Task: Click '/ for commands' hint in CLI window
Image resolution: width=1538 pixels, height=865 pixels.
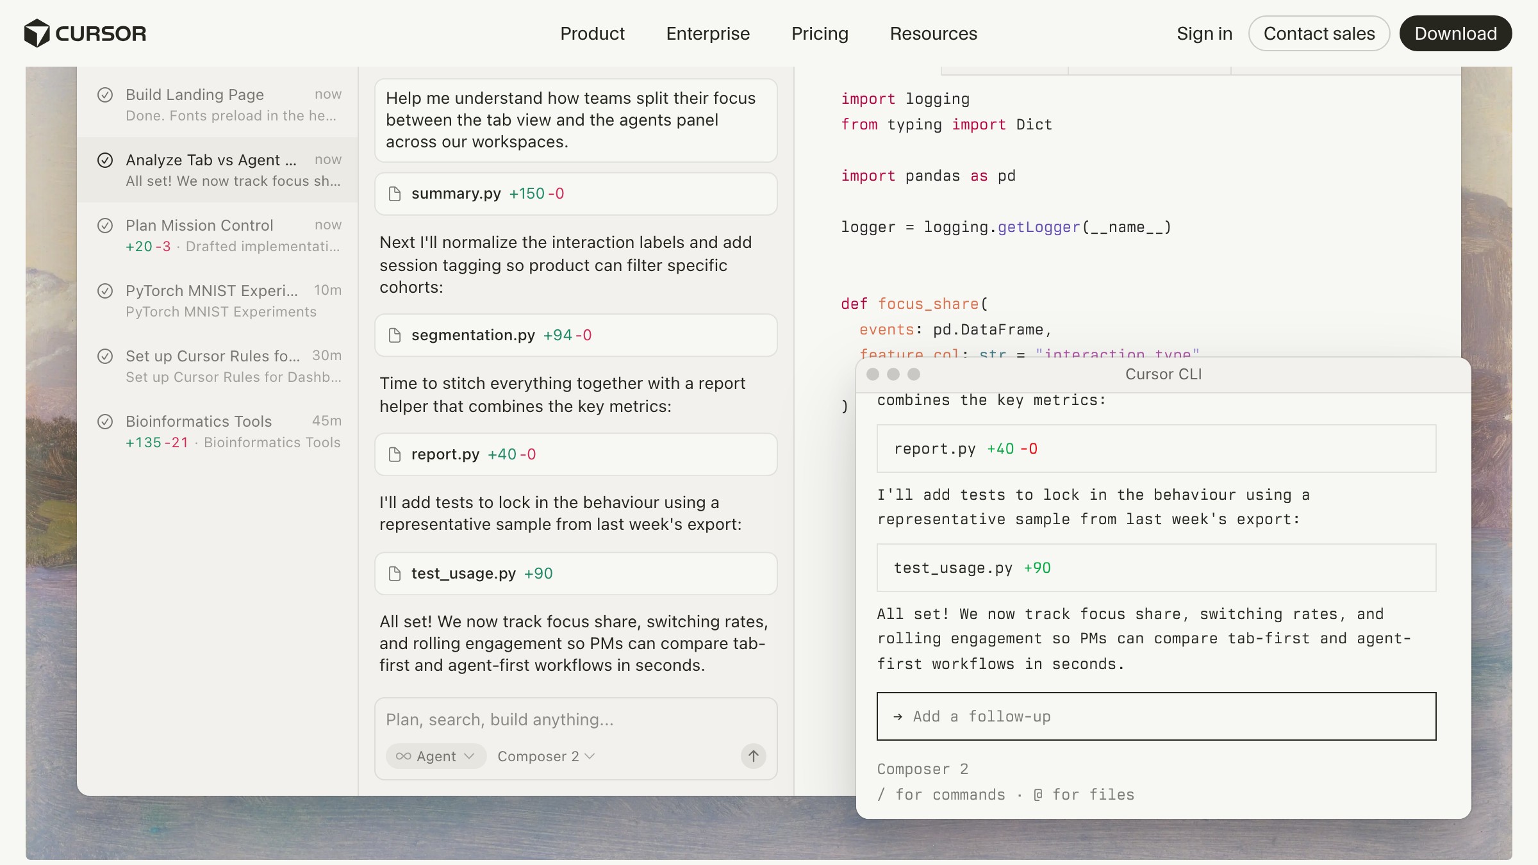Action: (x=941, y=795)
